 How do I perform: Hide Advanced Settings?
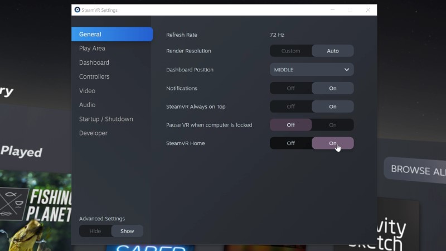click(95, 231)
